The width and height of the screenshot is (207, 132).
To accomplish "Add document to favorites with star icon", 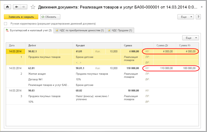I will 33,7.
